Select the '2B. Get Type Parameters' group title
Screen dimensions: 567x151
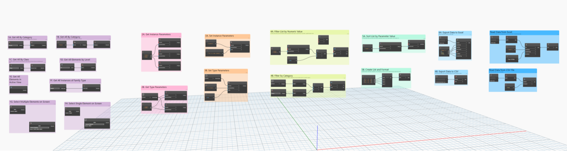click(x=154, y=87)
